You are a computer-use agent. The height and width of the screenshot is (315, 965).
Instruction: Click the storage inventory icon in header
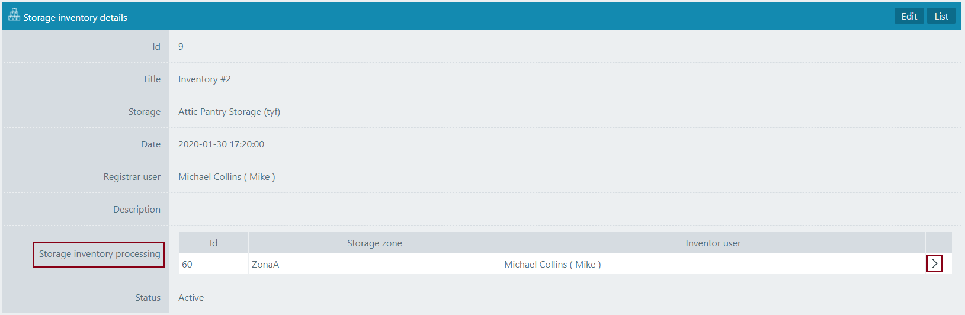click(14, 15)
